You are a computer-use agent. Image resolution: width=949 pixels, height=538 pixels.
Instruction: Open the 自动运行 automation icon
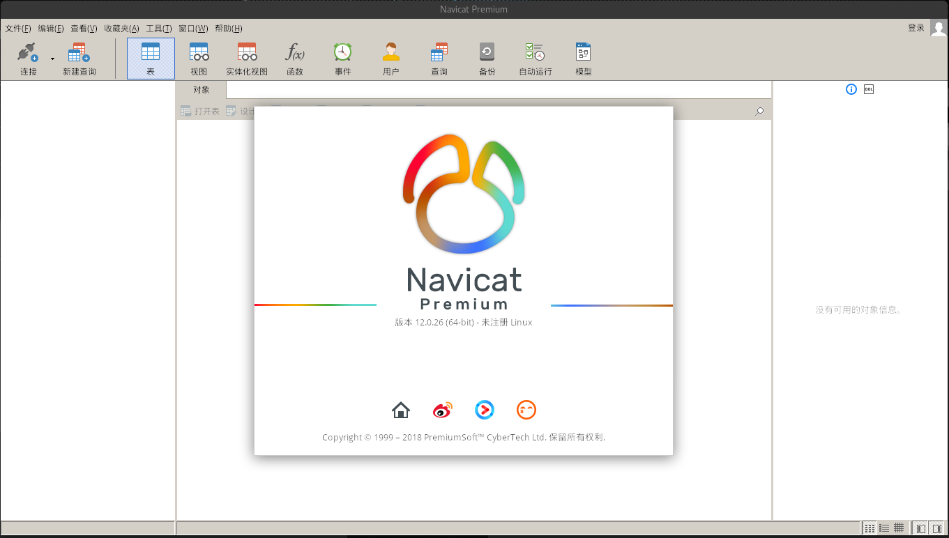tap(535, 53)
